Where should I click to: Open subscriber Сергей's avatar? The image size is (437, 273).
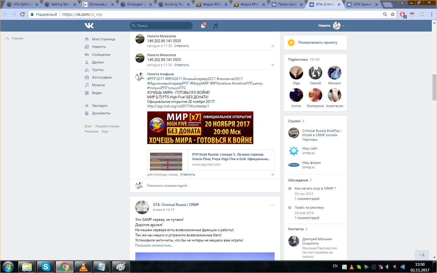[x=315, y=73]
